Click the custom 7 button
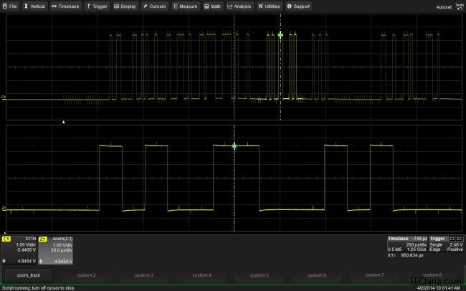 374,275
